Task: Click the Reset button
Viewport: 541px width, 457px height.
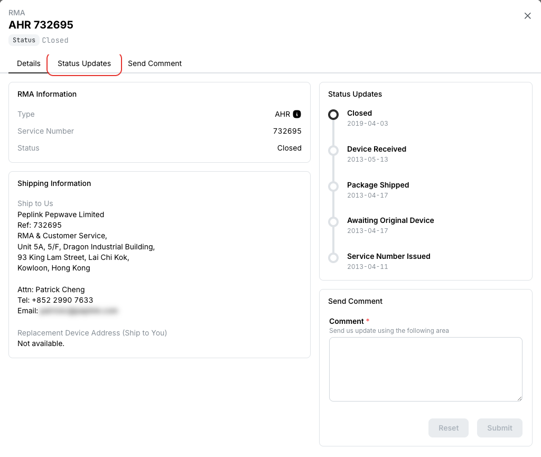Action: click(449, 428)
